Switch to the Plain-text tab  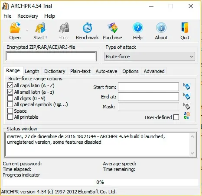point(80,71)
